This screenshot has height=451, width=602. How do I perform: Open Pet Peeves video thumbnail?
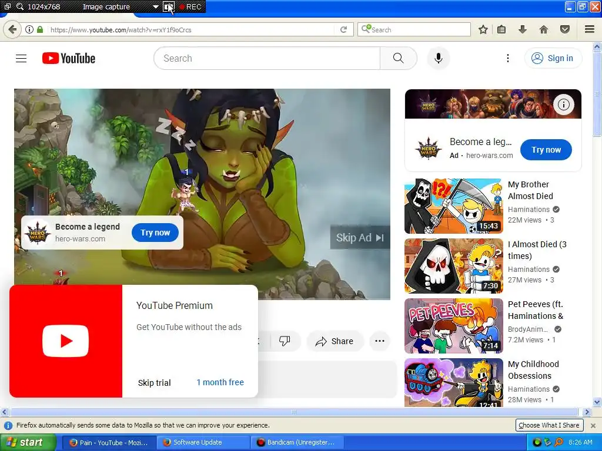coord(453,325)
